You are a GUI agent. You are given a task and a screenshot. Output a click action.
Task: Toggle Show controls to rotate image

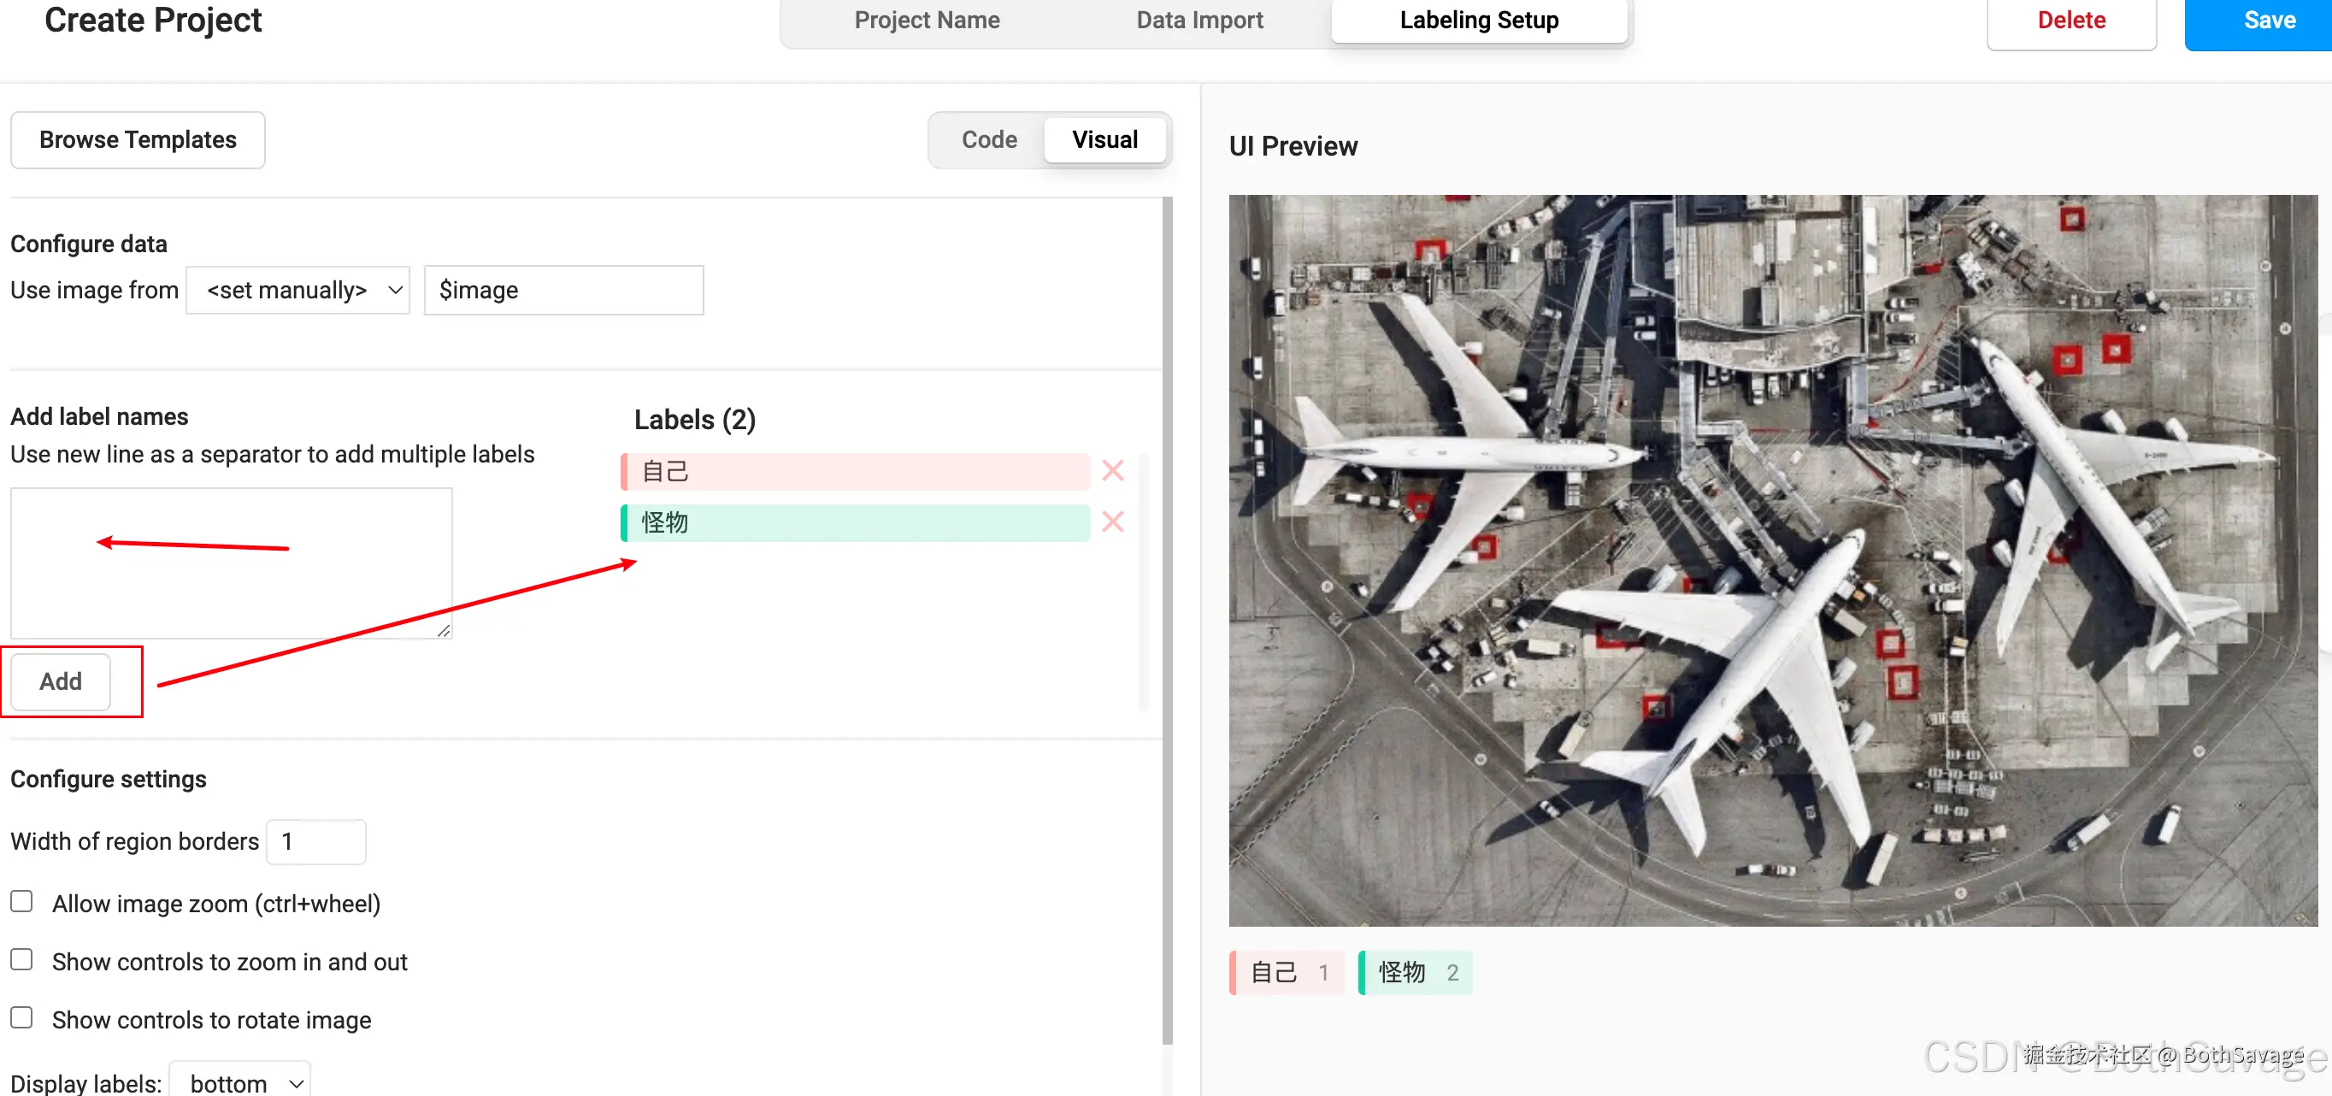click(21, 1017)
